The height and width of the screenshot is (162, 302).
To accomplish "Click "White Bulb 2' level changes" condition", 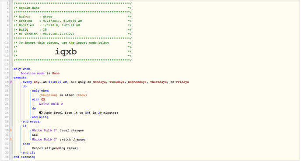I will click(58, 130).
